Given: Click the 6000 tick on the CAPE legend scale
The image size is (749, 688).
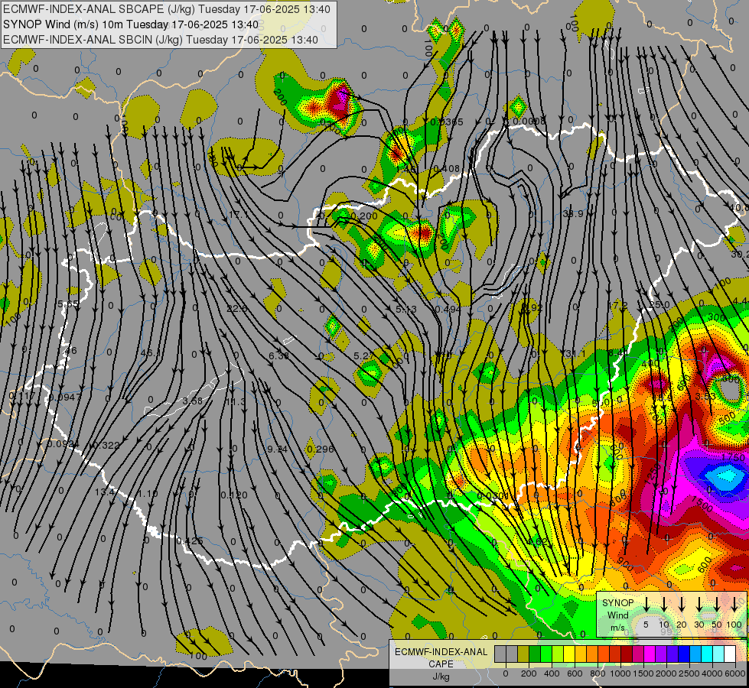Looking at the screenshot, I should pyautogui.click(x=736, y=673).
